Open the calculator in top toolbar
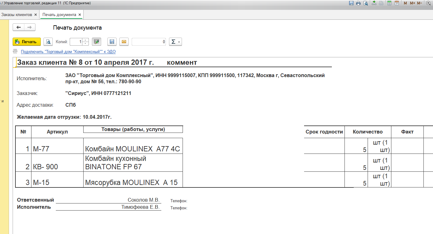This screenshot has width=433, height=234. coord(389,3)
